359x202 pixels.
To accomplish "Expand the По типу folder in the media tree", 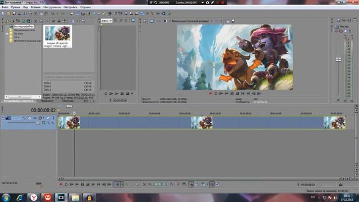I will coord(7,34).
